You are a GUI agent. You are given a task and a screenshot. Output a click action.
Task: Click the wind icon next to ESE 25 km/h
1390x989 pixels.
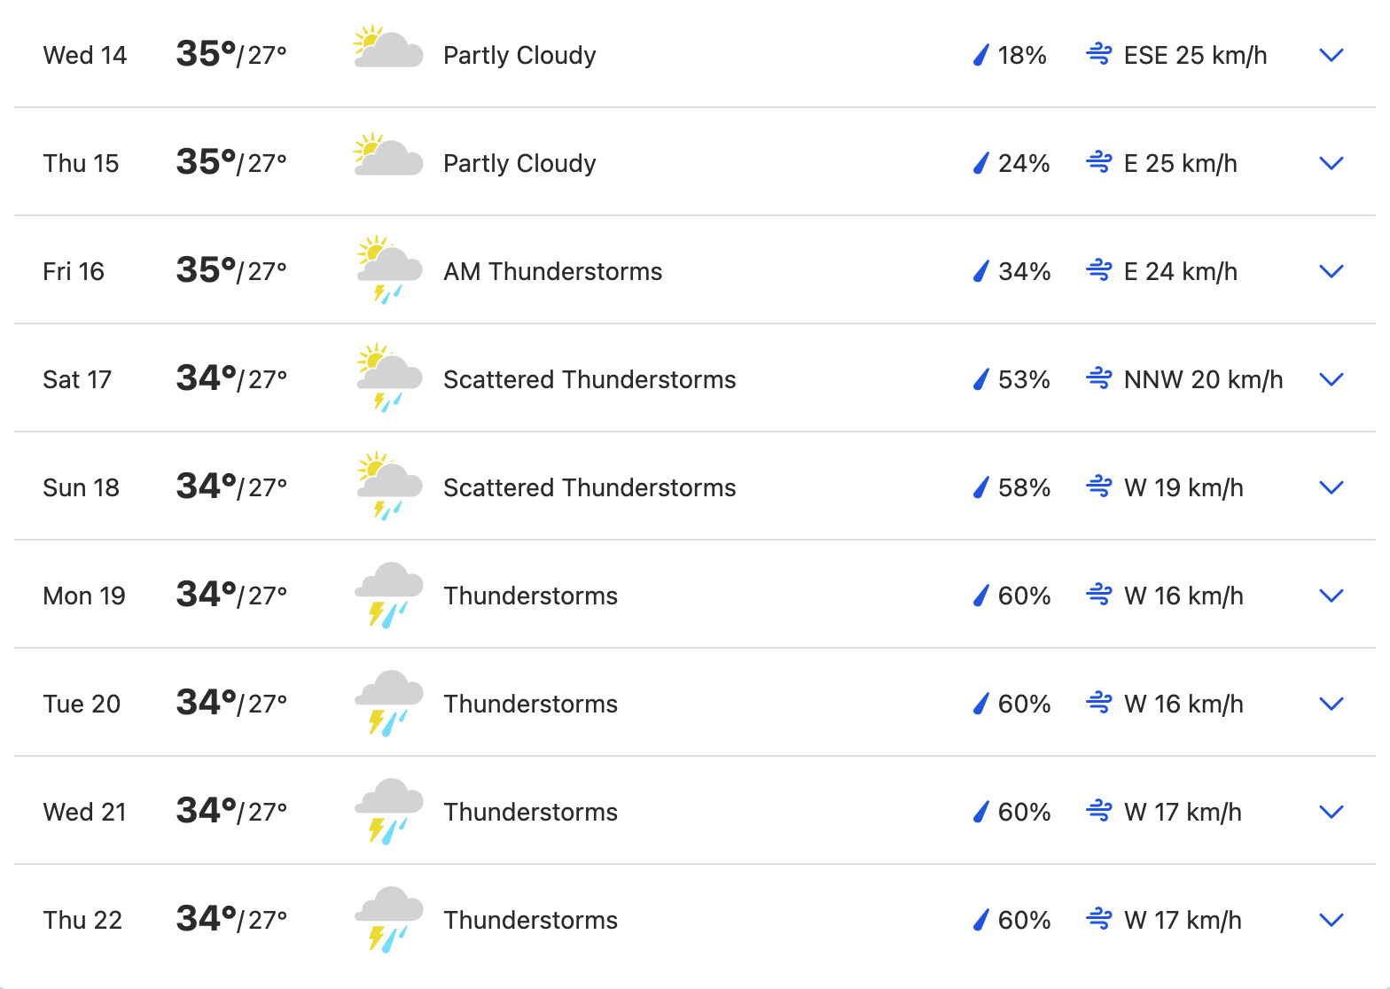click(x=1099, y=55)
